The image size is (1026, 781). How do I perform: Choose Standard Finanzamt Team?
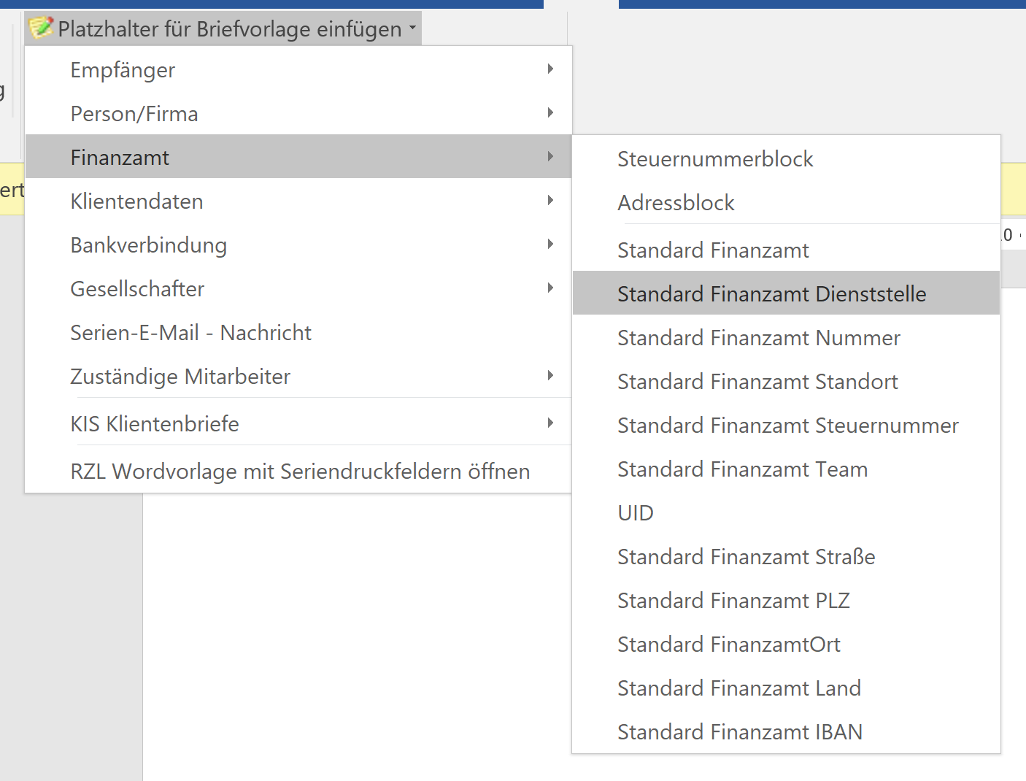point(742,469)
